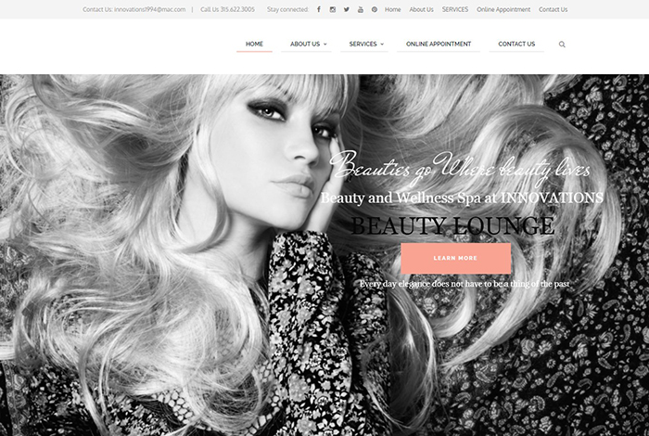Open ONLINE APPOINTMENT in main navigation
The width and height of the screenshot is (649, 436).
[439, 44]
